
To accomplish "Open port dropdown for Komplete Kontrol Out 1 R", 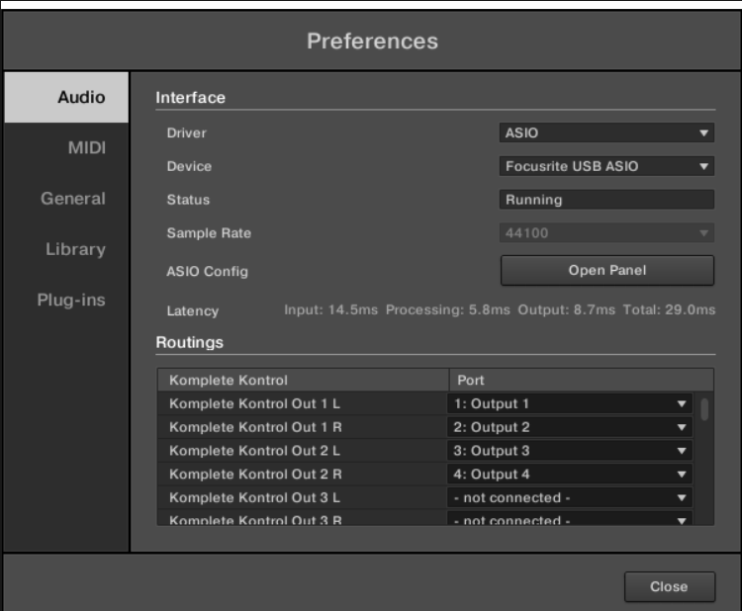I will 570,427.
